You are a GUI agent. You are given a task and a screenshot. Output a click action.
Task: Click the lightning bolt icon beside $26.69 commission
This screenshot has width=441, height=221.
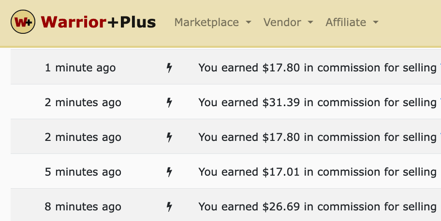pyautogui.click(x=169, y=207)
